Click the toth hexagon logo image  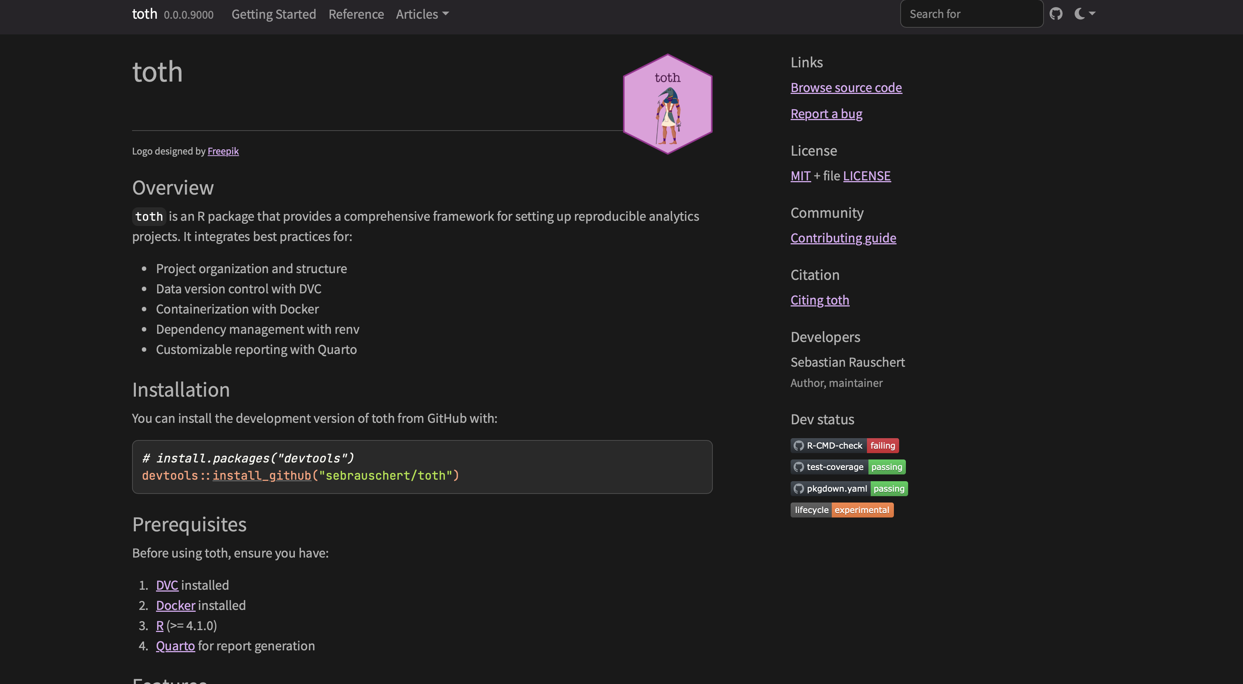point(668,104)
